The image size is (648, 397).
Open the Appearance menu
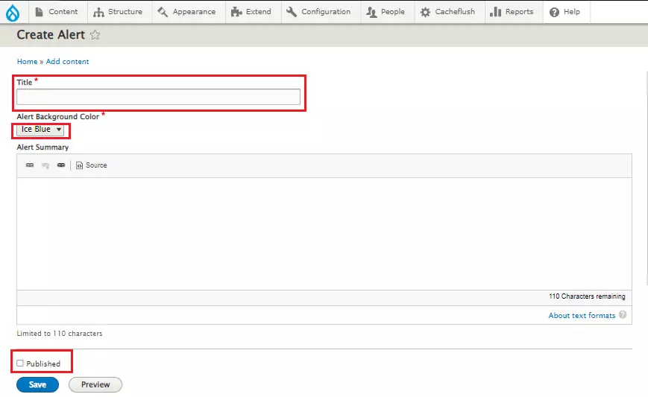[x=187, y=12]
